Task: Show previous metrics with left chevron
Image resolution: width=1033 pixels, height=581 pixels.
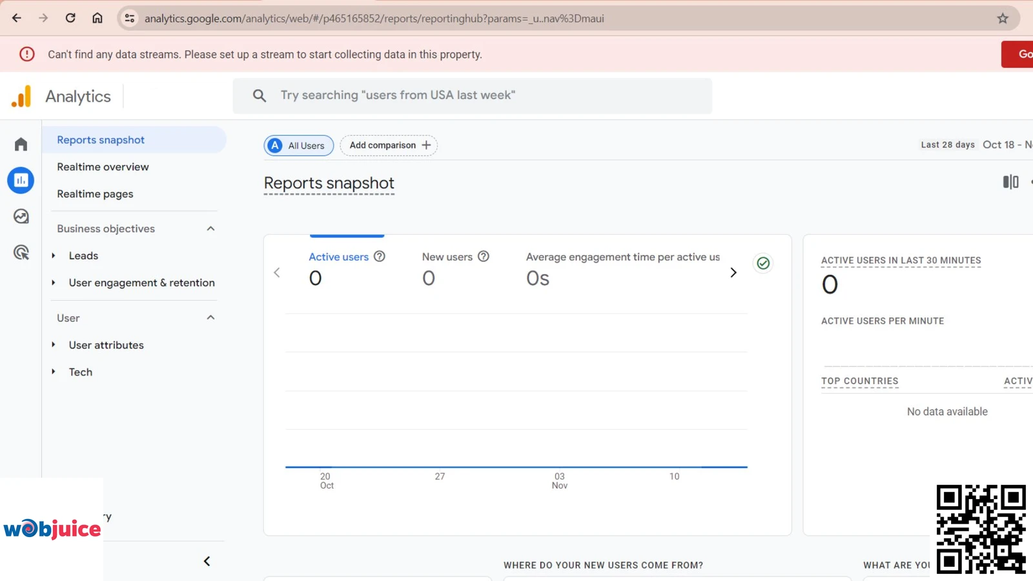Action: pyautogui.click(x=277, y=272)
